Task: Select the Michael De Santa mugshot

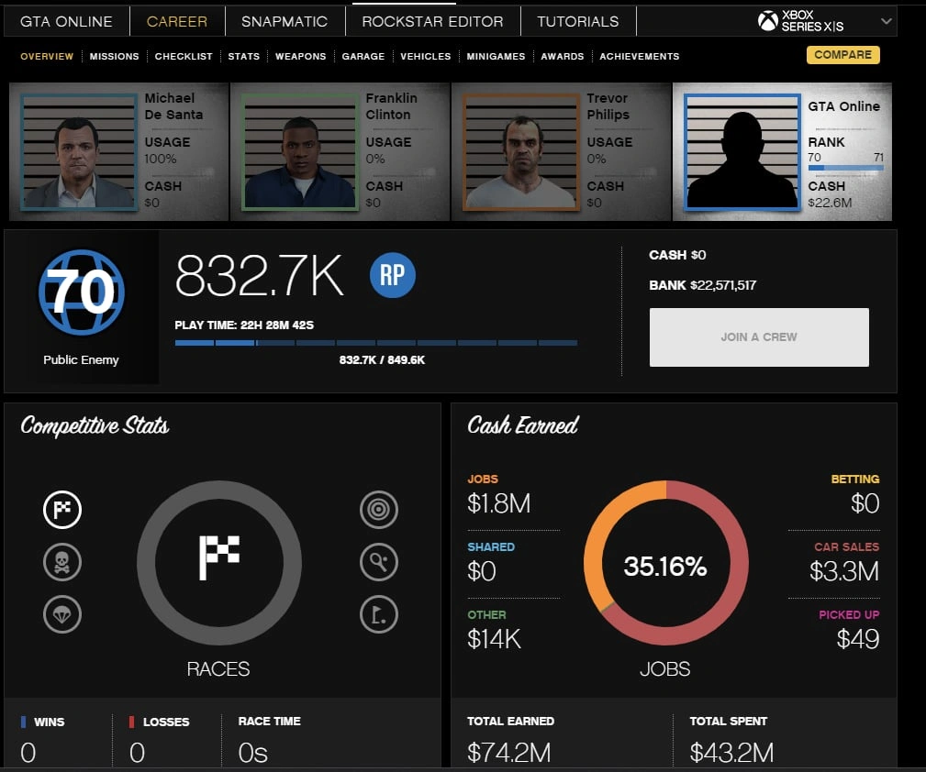Action: tap(79, 151)
